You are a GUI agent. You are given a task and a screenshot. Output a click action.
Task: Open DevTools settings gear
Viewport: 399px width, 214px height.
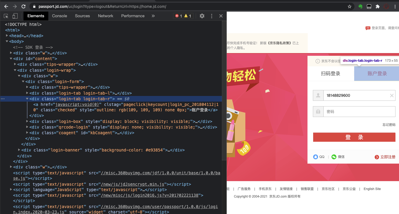tap(202, 16)
